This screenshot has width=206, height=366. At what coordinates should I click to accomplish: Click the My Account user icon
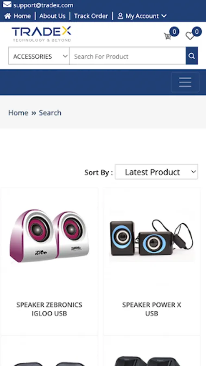(120, 16)
